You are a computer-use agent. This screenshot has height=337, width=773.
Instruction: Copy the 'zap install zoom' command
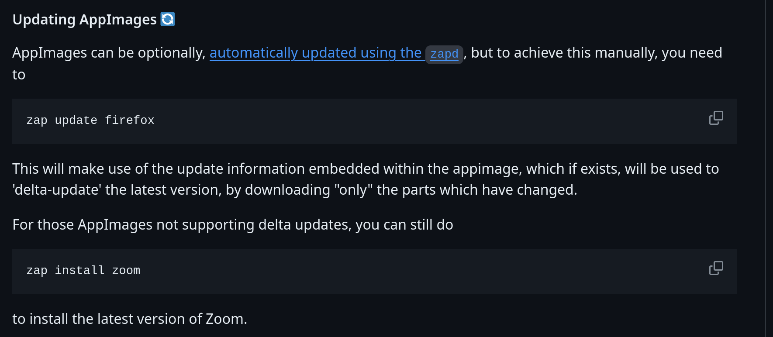click(716, 268)
